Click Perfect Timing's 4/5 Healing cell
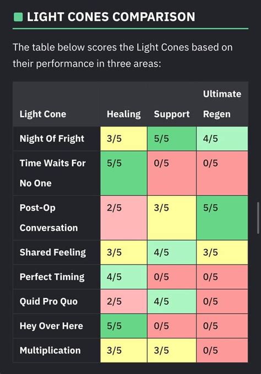Screen dimensions: 261x374 pyautogui.click(x=123, y=277)
